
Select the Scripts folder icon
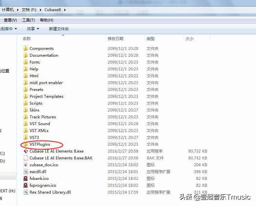(x=25, y=103)
